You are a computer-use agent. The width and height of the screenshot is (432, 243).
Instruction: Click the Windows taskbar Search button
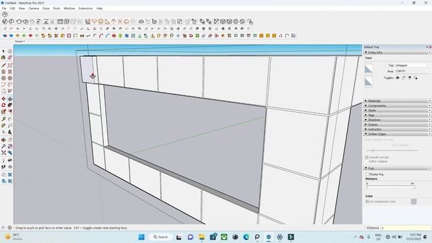tap(161, 237)
